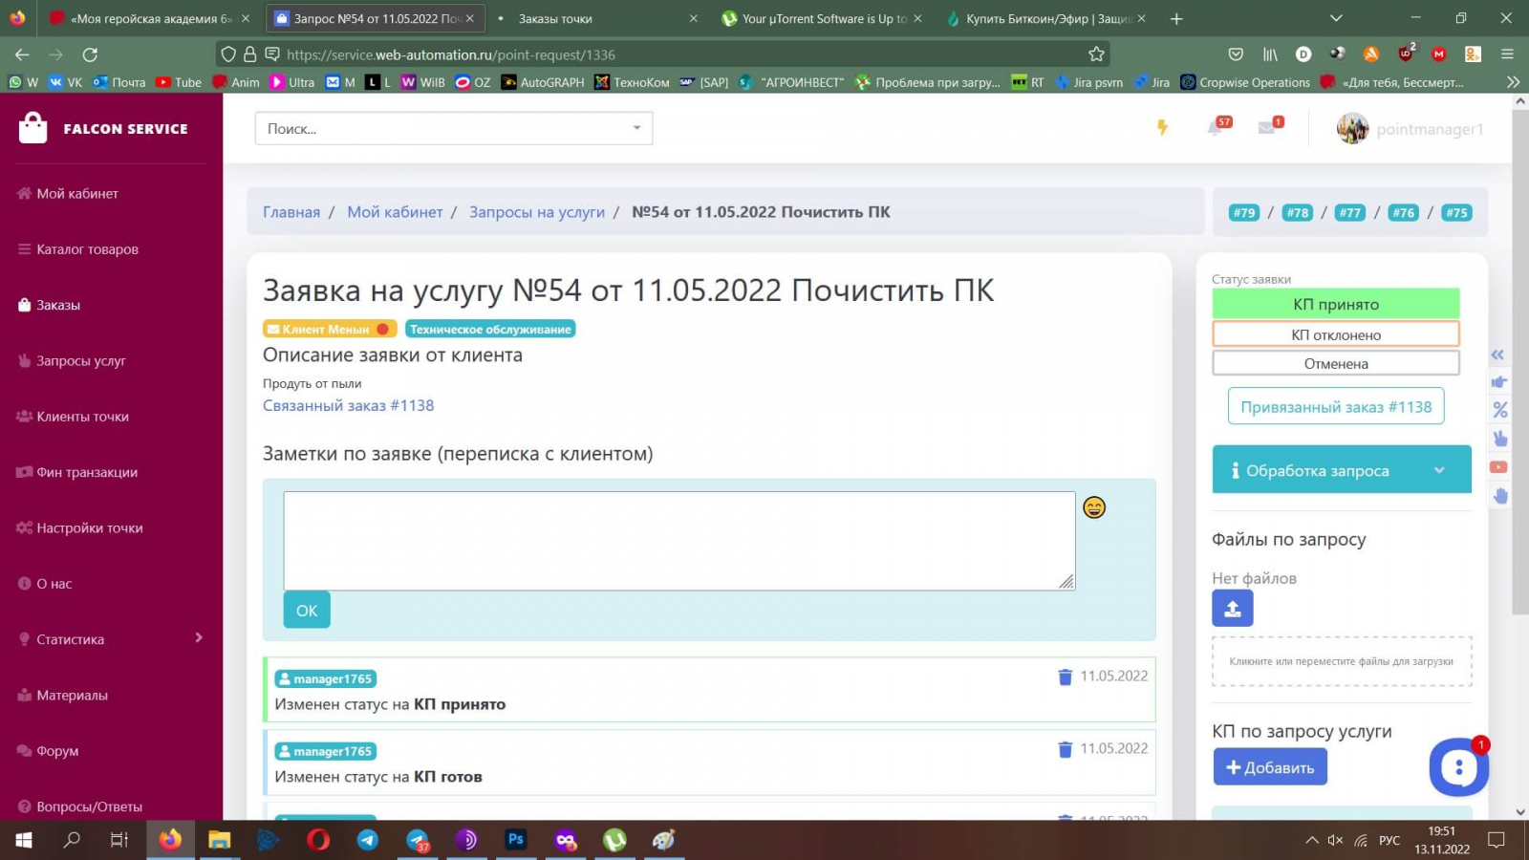Open Photoshop from the Windows taskbar
Screen dimensions: 1529x860
tap(516, 840)
